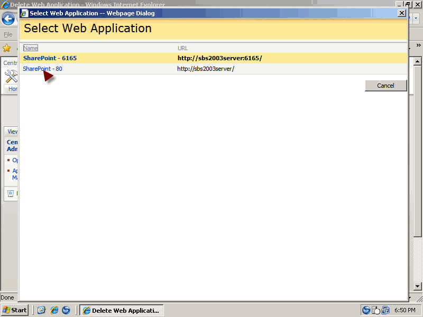Close the Internet Explorer browser window
The height and width of the screenshot is (317, 423).
(x=417, y=4)
